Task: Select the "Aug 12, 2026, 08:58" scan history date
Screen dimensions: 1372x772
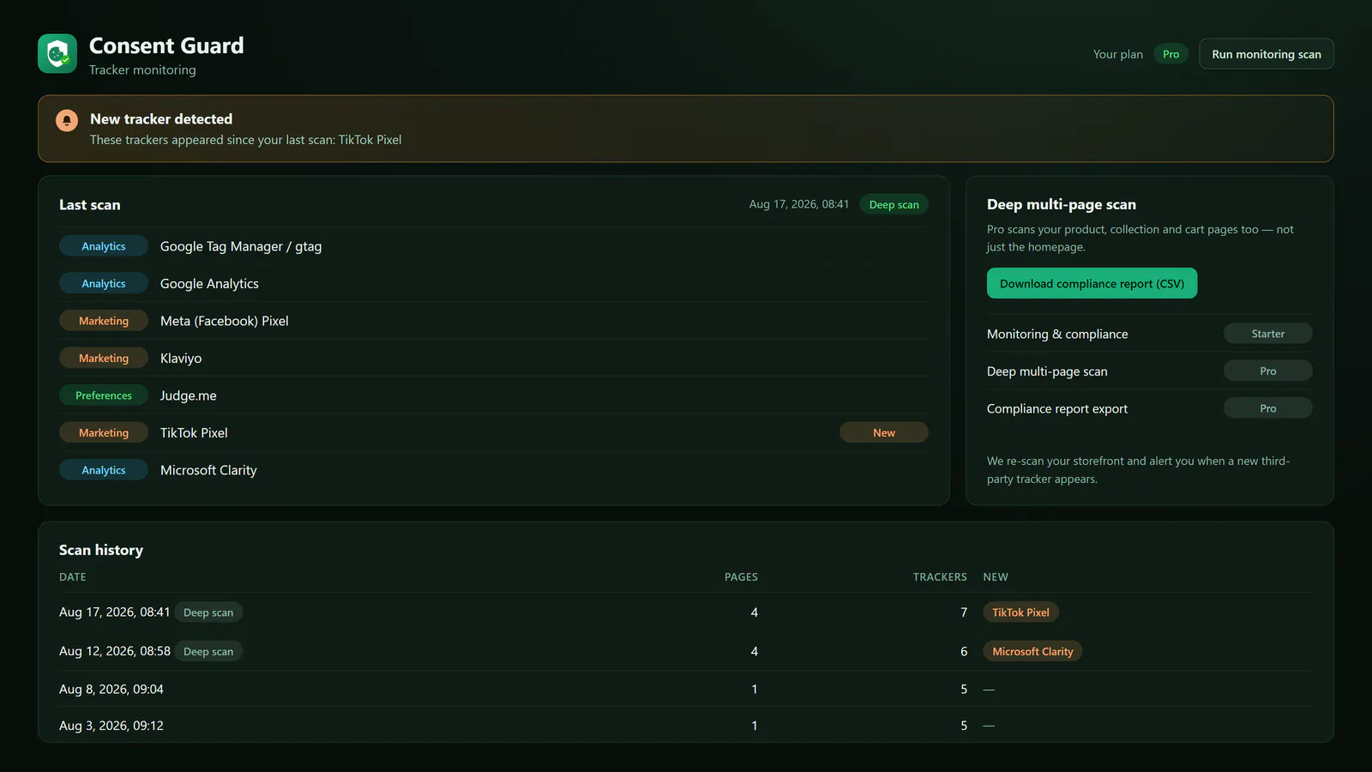Action: [115, 651]
